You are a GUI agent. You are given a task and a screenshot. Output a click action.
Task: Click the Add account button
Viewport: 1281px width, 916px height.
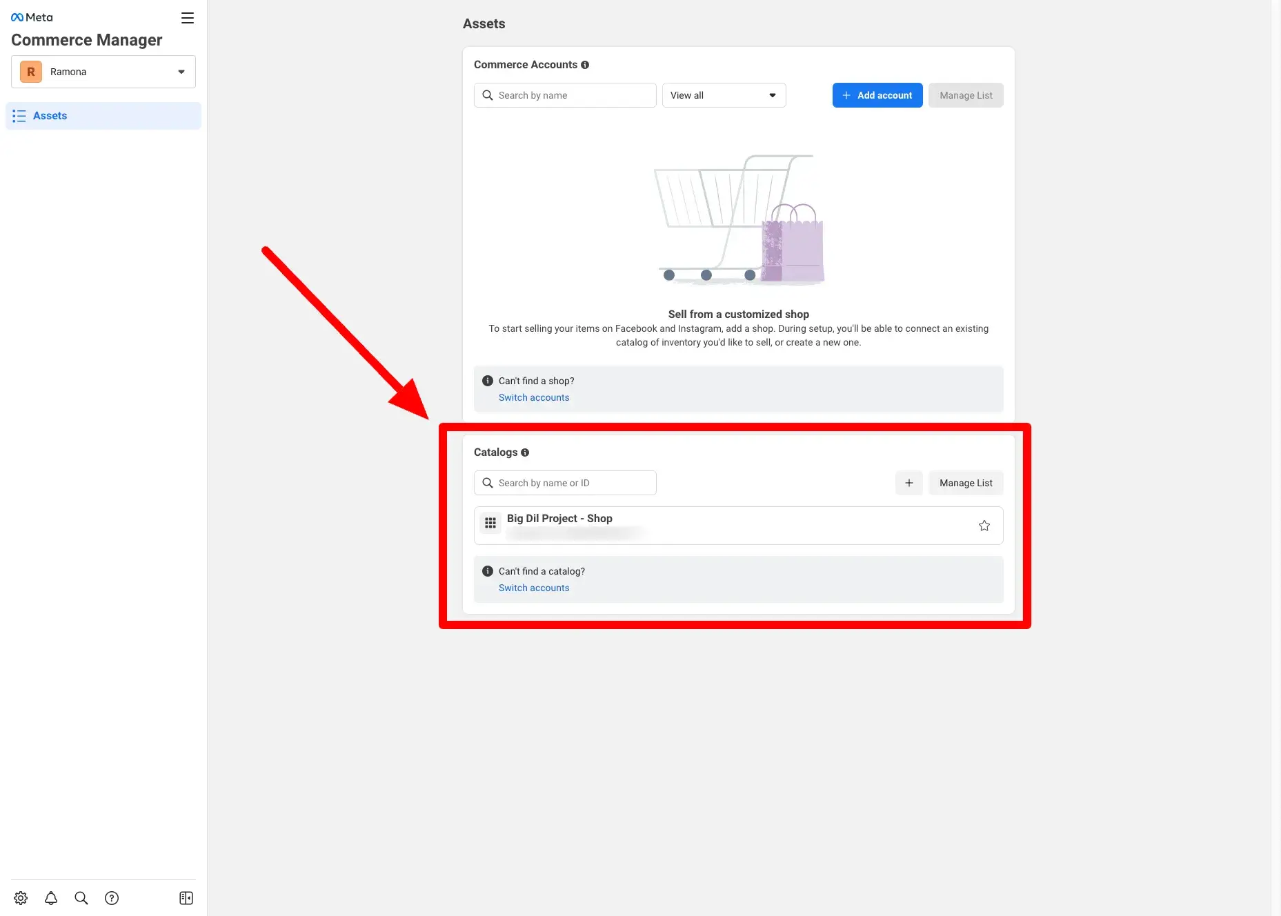click(x=877, y=95)
